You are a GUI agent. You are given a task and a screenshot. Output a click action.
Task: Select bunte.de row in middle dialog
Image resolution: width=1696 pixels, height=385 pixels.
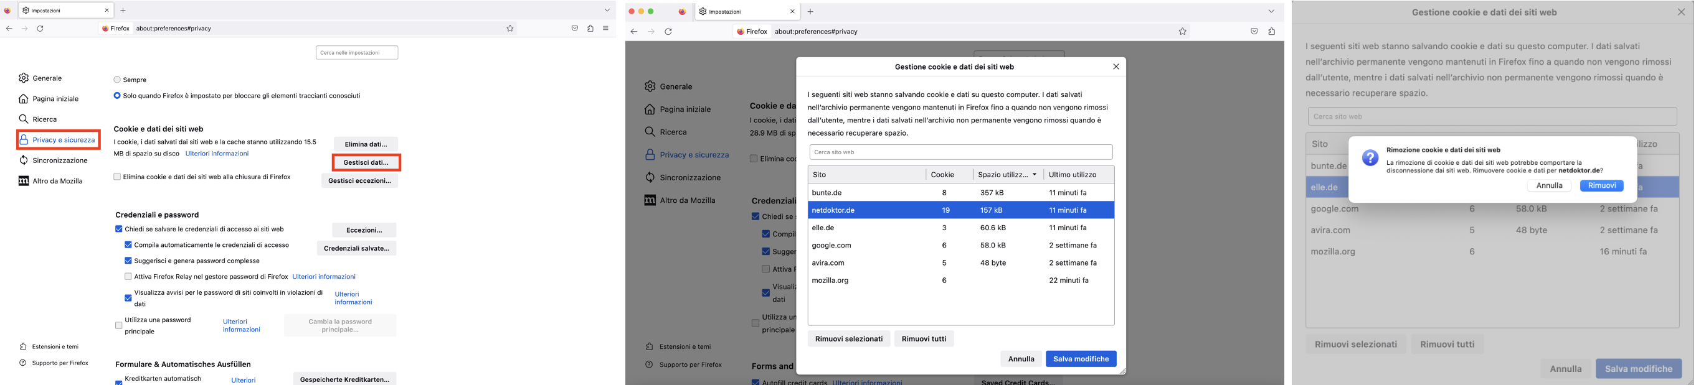pyautogui.click(x=960, y=193)
